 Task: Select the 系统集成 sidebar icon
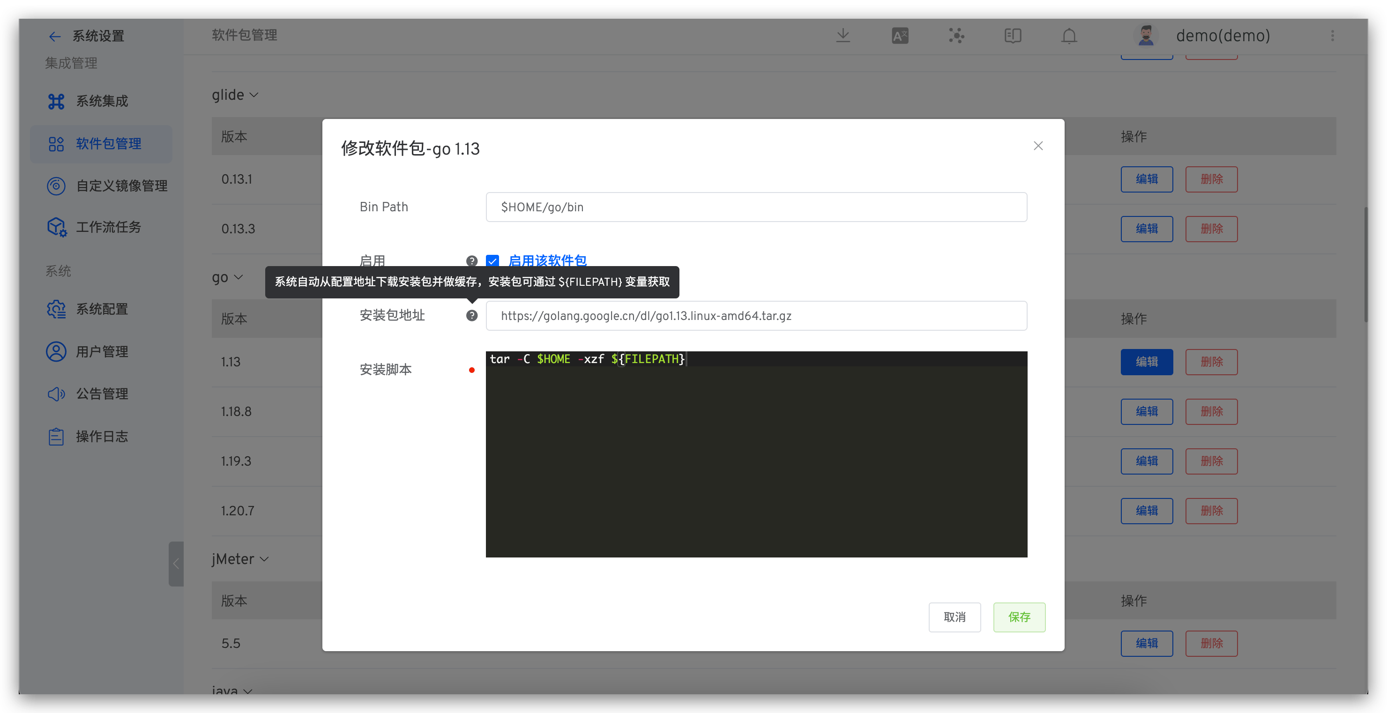click(56, 101)
